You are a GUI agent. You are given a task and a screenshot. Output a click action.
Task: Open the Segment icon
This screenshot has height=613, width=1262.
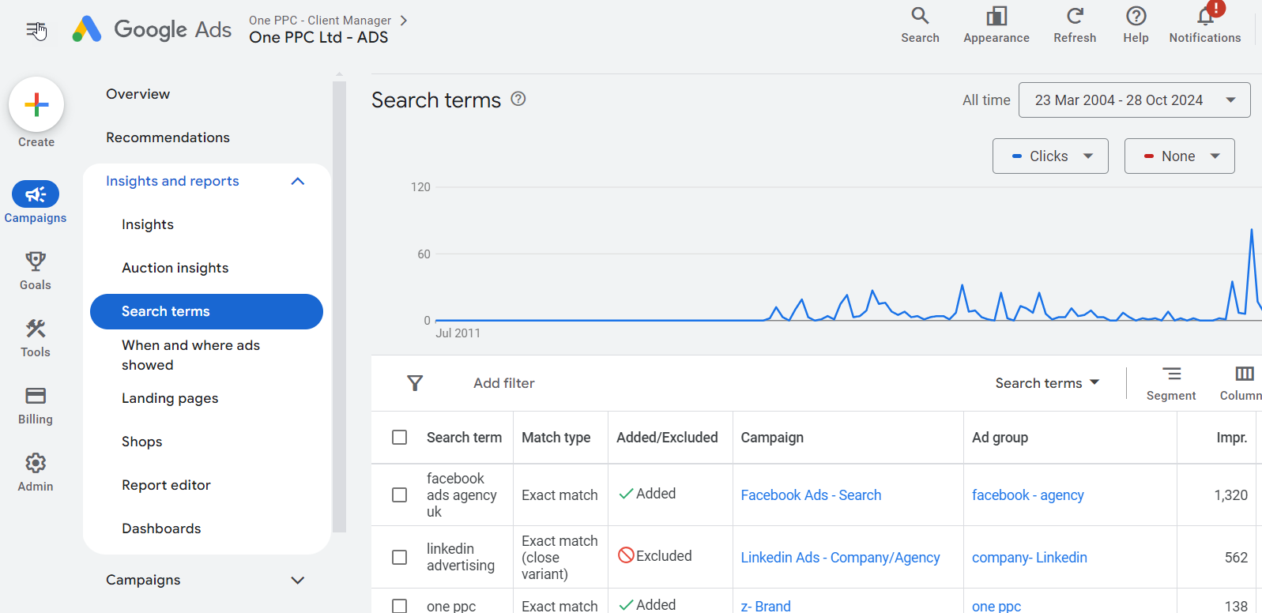1171,374
